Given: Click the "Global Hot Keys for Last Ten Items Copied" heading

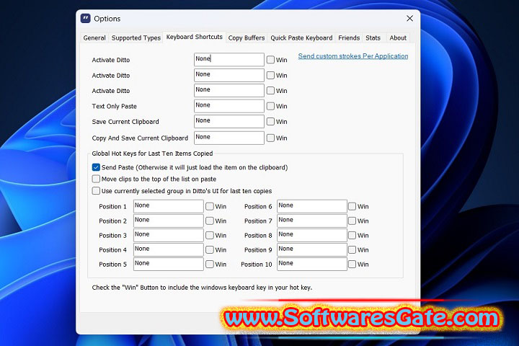Looking at the screenshot, I should (x=152, y=154).
